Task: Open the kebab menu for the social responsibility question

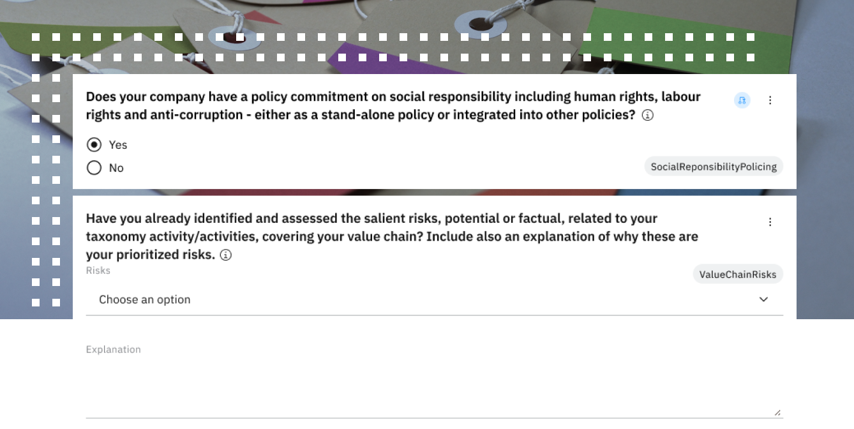Action: [770, 100]
